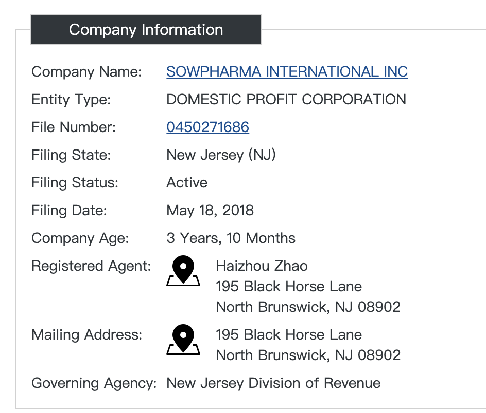This screenshot has height=413, width=486.
Task: Click the Mailing Address map pin icon
Action: pyautogui.click(x=183, y=341)
